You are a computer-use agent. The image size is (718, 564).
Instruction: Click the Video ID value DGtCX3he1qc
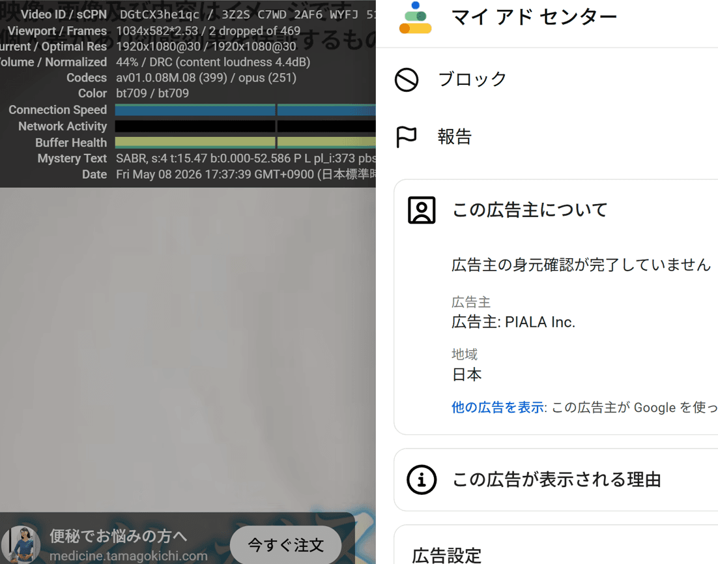(x=160, y=14)
